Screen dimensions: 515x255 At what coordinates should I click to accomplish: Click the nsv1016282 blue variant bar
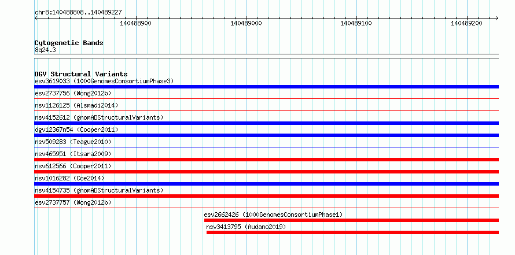tap(266, 184)
